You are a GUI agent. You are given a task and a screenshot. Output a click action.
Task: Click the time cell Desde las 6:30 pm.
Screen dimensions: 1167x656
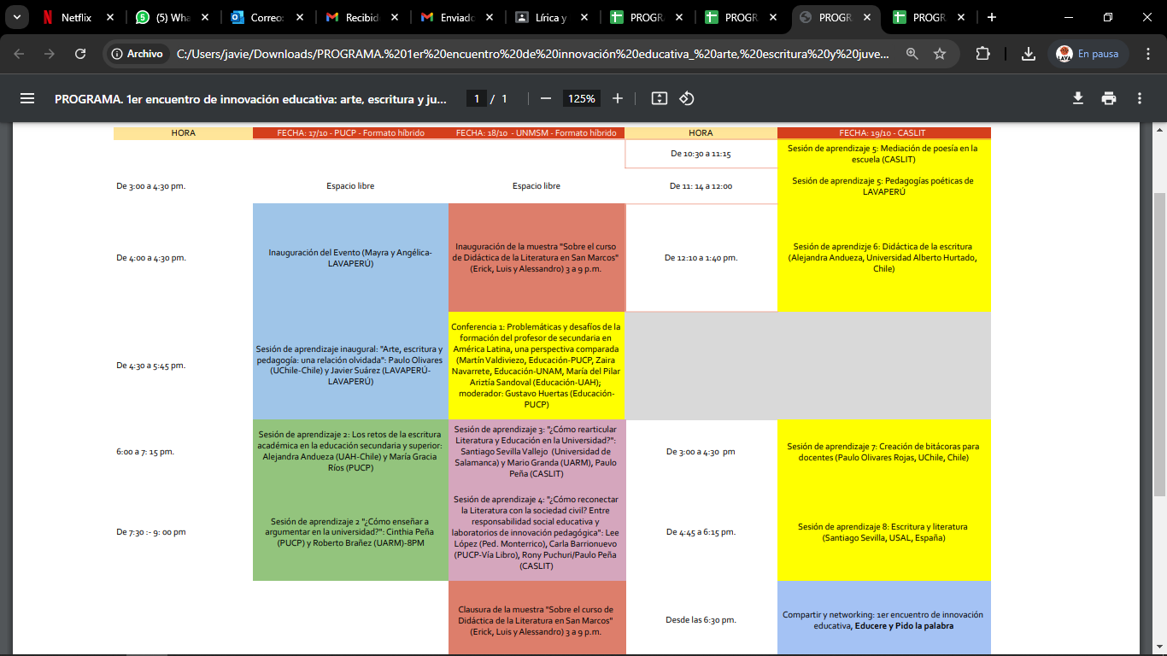coord(701,619)
